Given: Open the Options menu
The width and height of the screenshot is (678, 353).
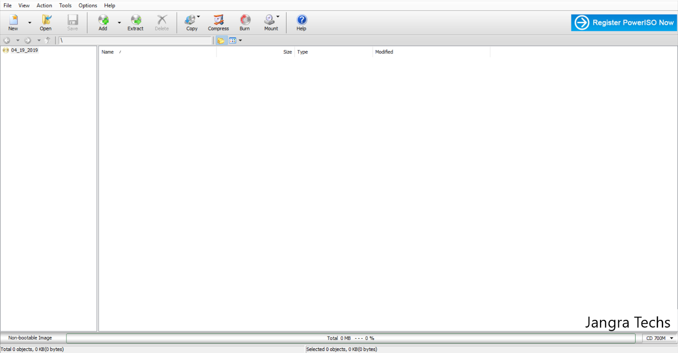Looking at the screenshot, I should pos(88,6).
